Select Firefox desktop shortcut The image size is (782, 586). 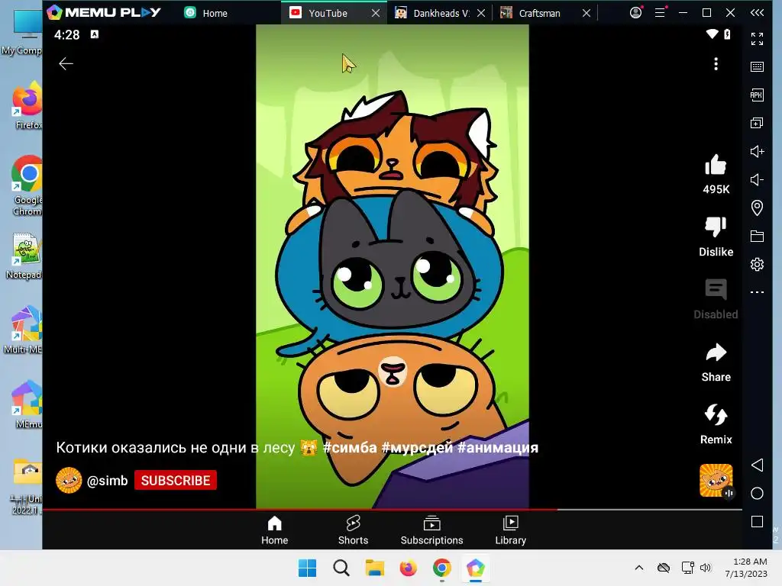(27, 105)
